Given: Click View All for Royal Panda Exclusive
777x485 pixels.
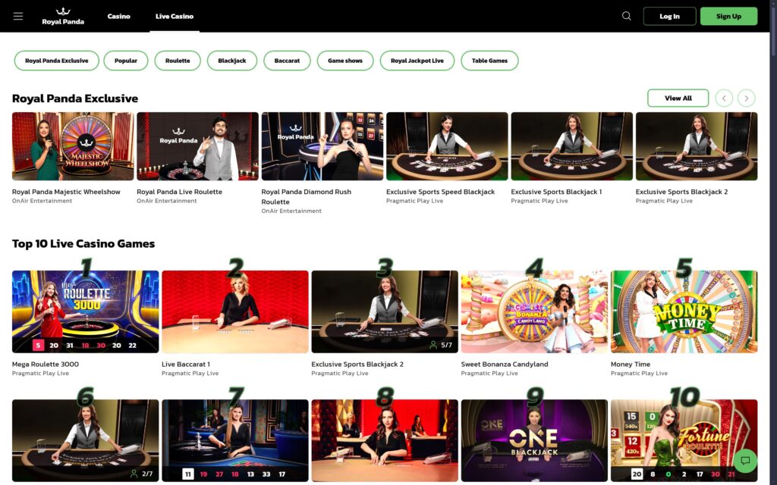Looking at the screenshot, I should click(678, 98).
